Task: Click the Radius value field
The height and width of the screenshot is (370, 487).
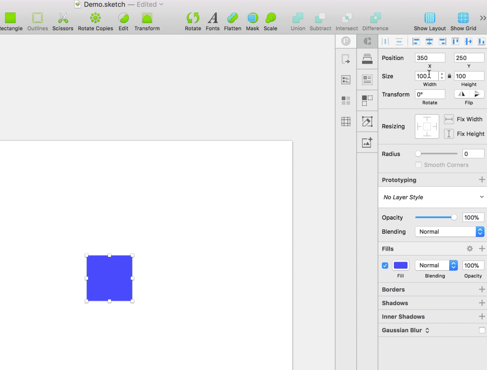Action: click(473, 154)
